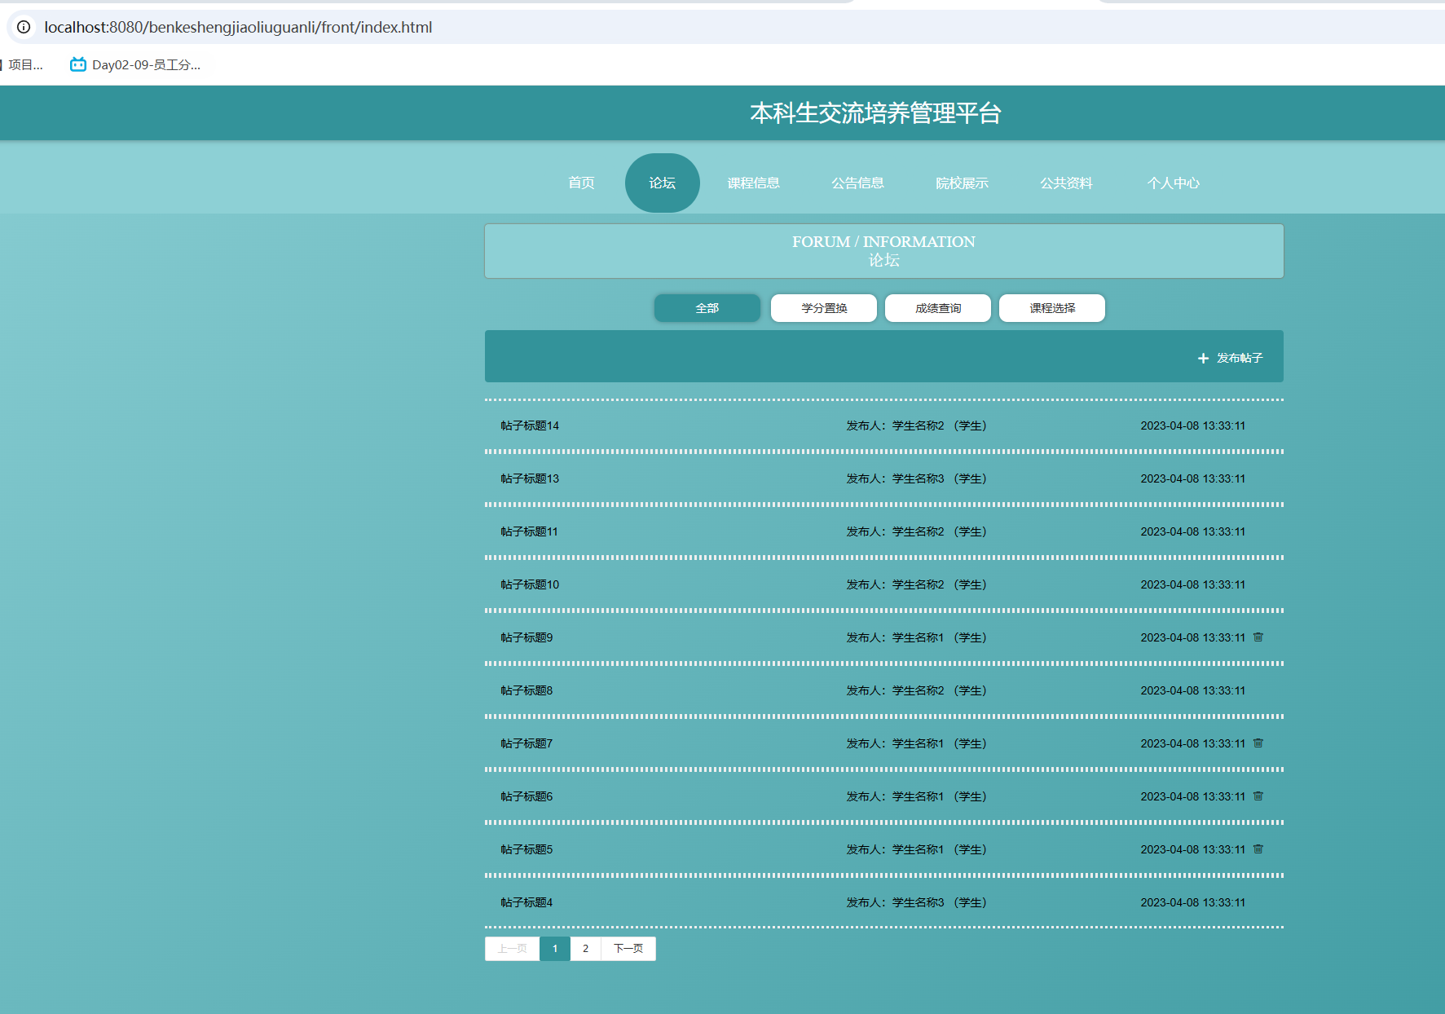Screen dimensions: 1445x1014
Task: Click delete icon beside 帖子标题5
Action: pyautogui.click(x=1258, y=849)
